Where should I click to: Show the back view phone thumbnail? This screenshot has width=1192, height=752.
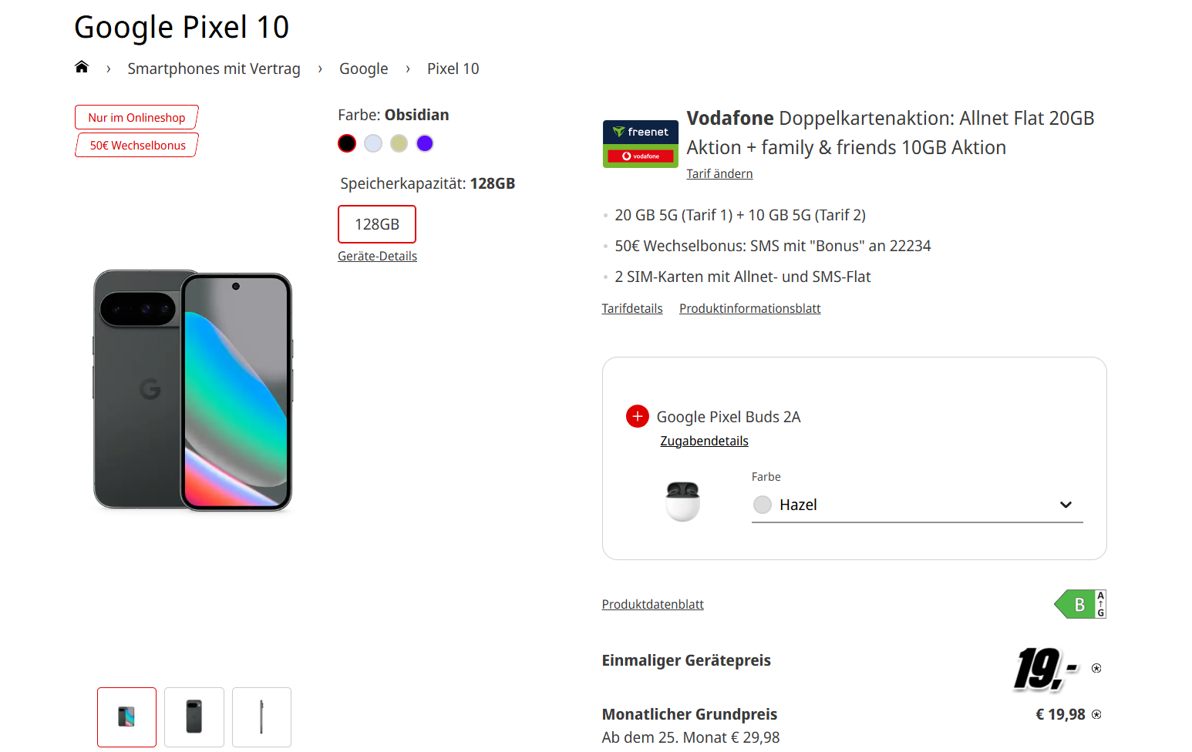tap(194, 717)
